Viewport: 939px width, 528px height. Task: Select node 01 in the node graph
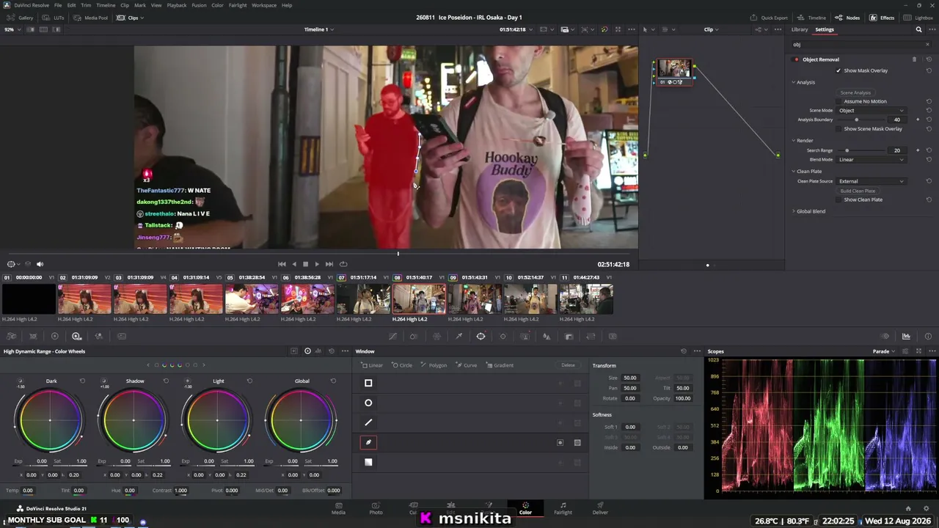coord(673,71)
